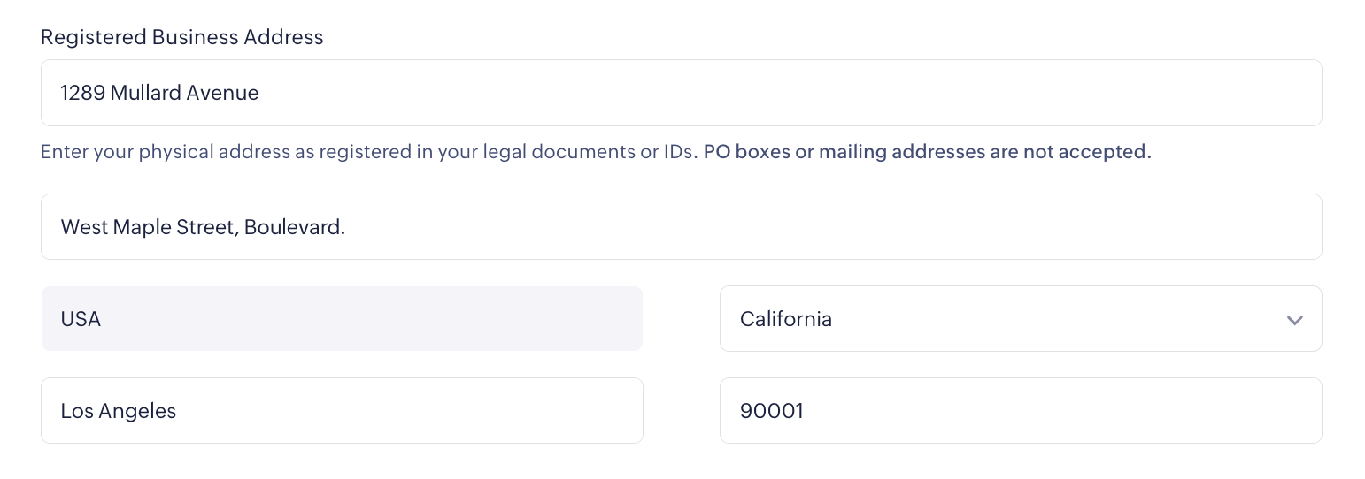Click the 'Enter your physical address' helper text
This screenshot has width=1365, height=479.
coord(368,152)
